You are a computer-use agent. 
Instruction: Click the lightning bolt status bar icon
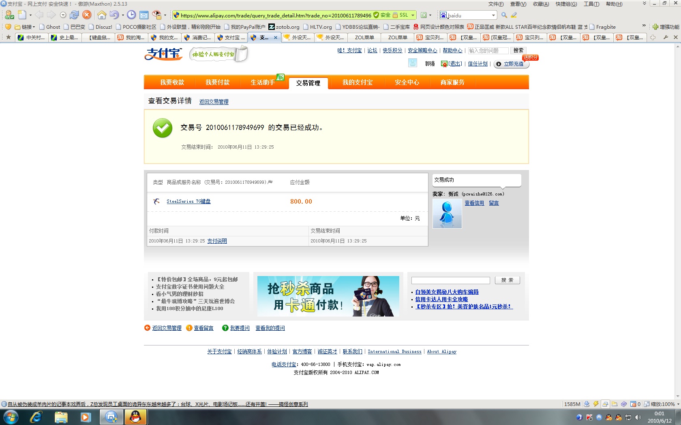tap(596, 404)
